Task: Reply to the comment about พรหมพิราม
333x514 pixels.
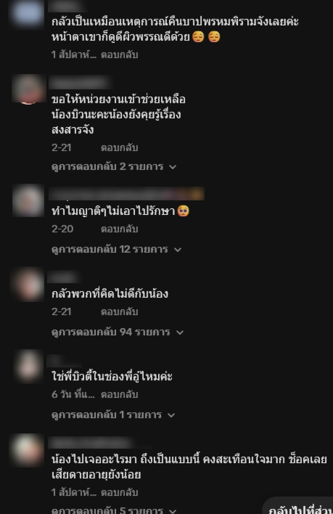Action: tap(119, 55)
